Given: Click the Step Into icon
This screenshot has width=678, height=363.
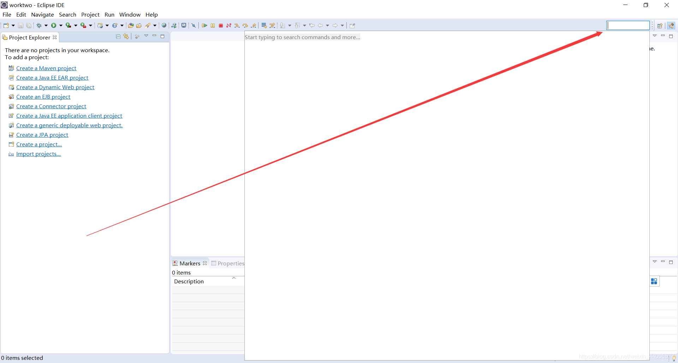Looking at the screenshot, I should click(x=237, y=25).
